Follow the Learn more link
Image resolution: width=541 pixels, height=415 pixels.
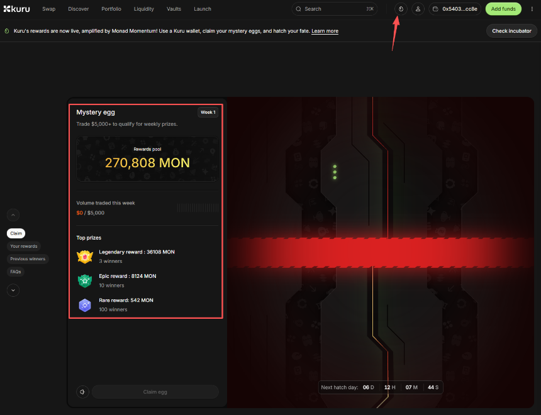325,31
